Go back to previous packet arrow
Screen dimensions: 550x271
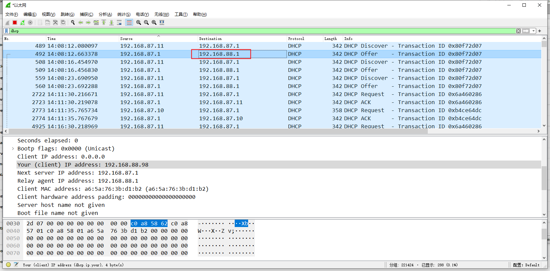pyautogui.click(x=81, y=22)
